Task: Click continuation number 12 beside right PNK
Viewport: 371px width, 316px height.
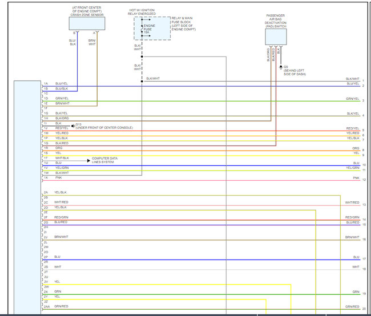Action: (x=364, y=180)
